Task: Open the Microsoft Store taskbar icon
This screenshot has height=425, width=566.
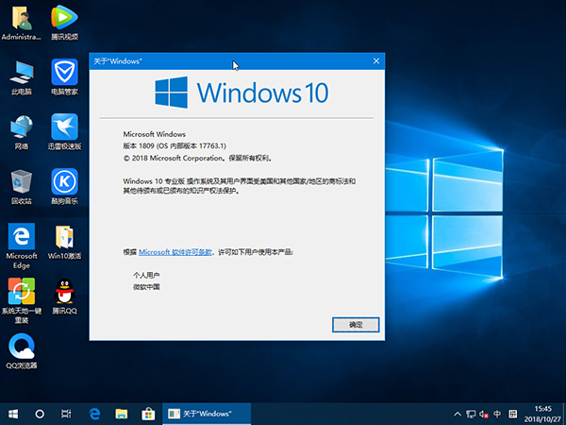Action: (147, 413)
